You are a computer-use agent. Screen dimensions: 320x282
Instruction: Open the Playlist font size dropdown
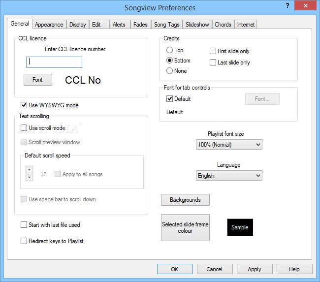point(229,145)
